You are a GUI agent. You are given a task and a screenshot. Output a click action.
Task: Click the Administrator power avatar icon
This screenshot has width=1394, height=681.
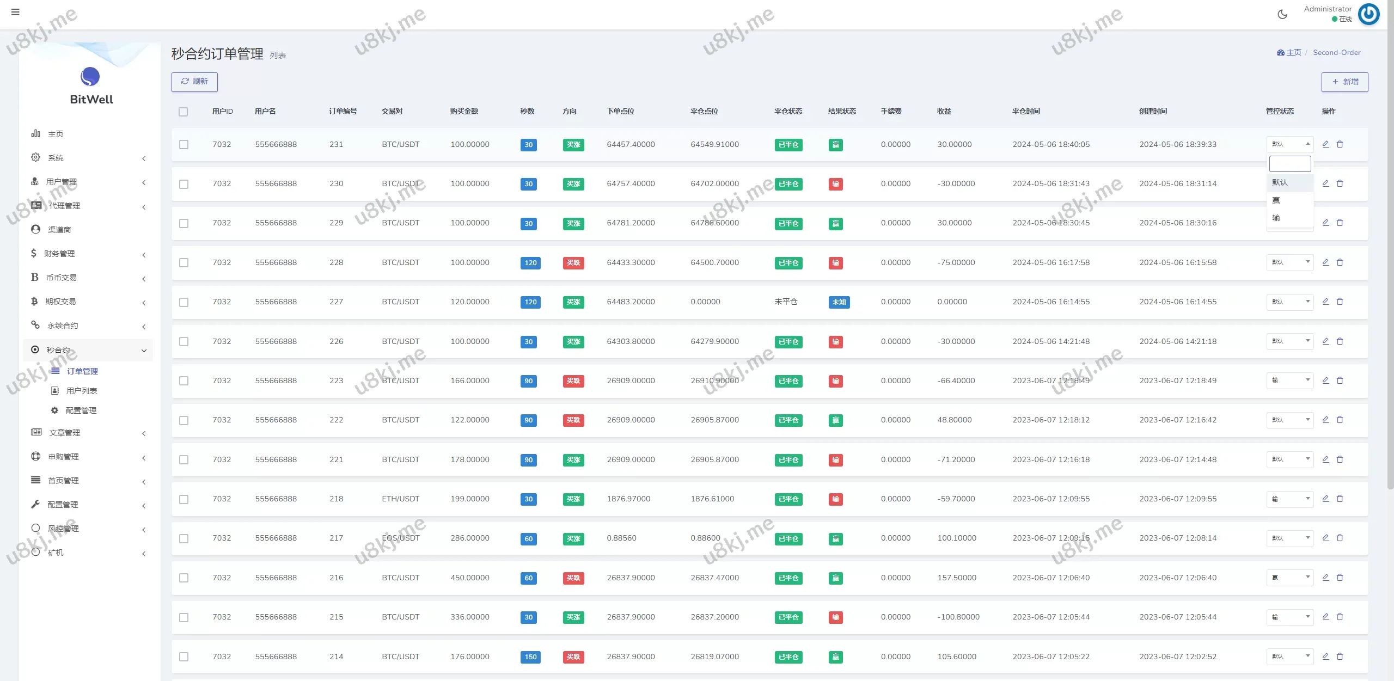click(1368, 14)
